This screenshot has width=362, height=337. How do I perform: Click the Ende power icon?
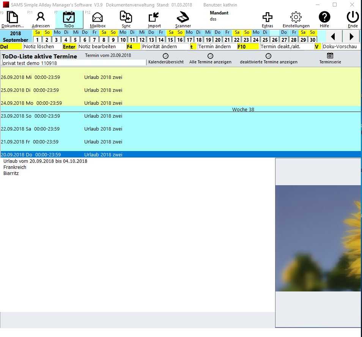[x=353, y=18]
